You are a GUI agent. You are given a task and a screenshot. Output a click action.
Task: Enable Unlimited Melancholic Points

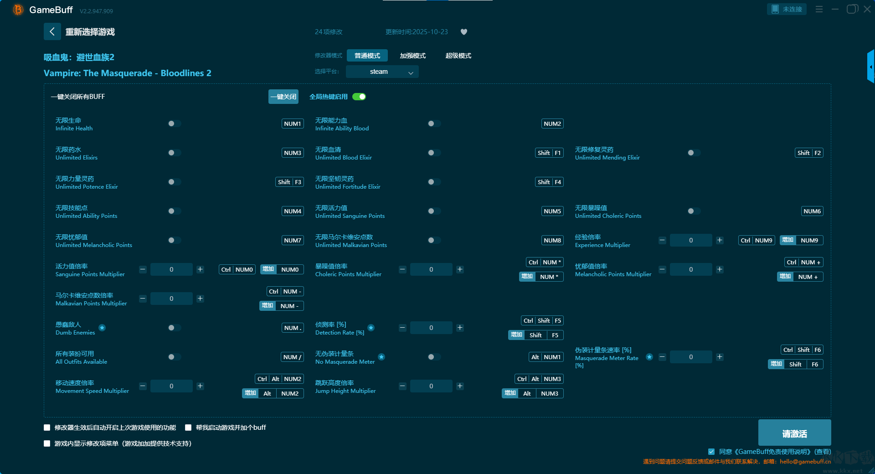coord(175,240)
